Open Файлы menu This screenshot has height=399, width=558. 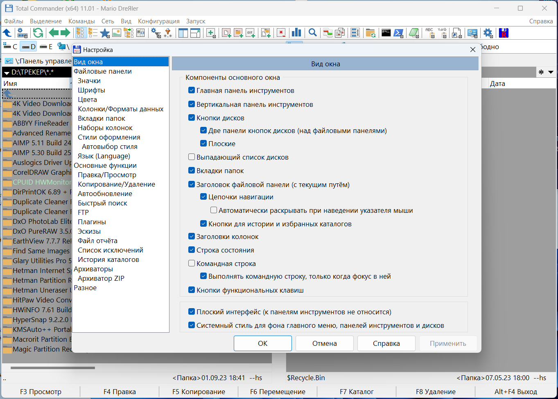[14, 21]
